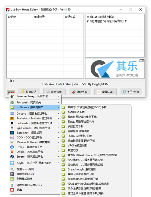Expand the Battle.net submenu arrow
This screenshot has width=151, height=197.
(x=58, y=133)
